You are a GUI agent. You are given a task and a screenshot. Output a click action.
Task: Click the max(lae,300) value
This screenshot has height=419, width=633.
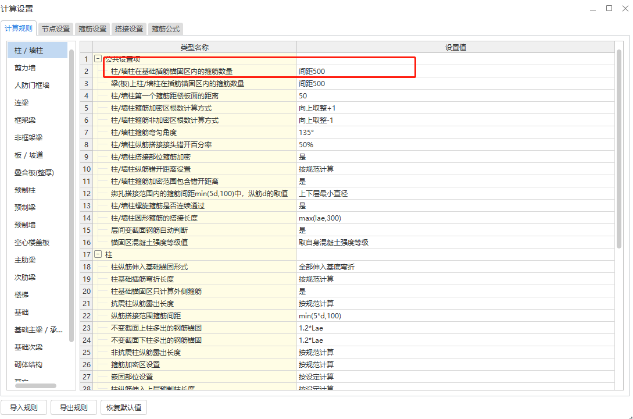coord(456,218)
